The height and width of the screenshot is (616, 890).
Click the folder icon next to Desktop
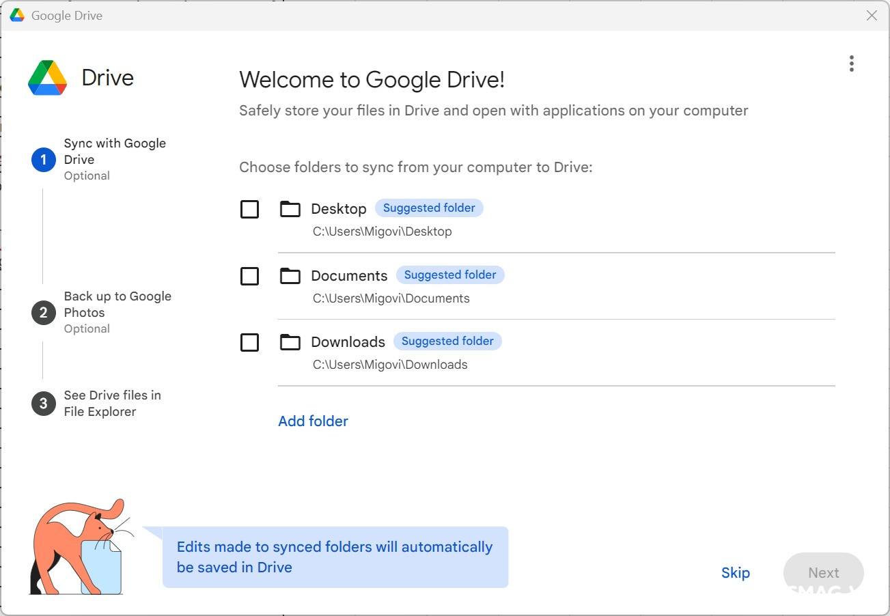[x=290, y=208]
